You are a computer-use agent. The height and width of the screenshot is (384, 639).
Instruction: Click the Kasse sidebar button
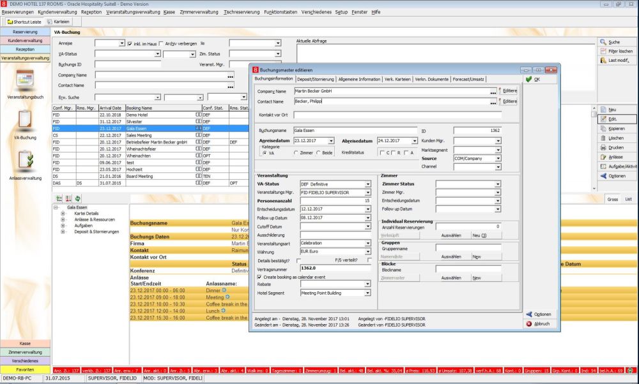pyautogui.click(x=25, y=343)
